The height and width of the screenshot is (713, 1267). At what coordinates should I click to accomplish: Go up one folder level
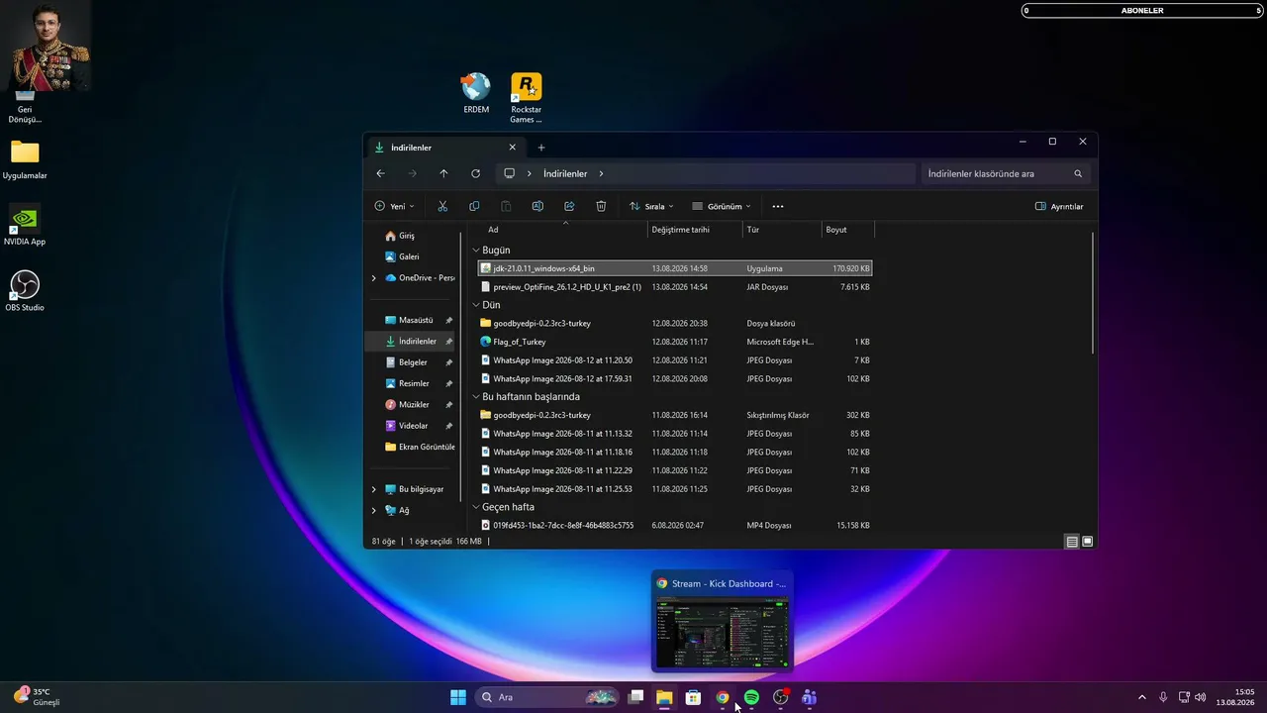coord(443,173)
